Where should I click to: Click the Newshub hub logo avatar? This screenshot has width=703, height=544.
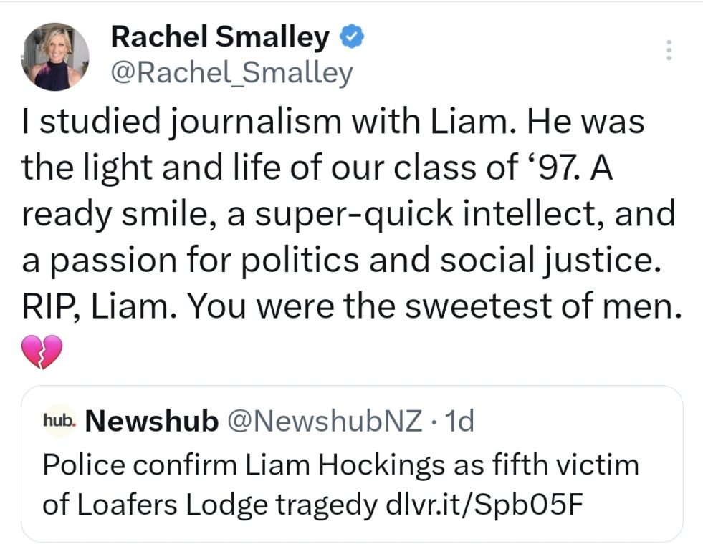(x=59, y=423)
